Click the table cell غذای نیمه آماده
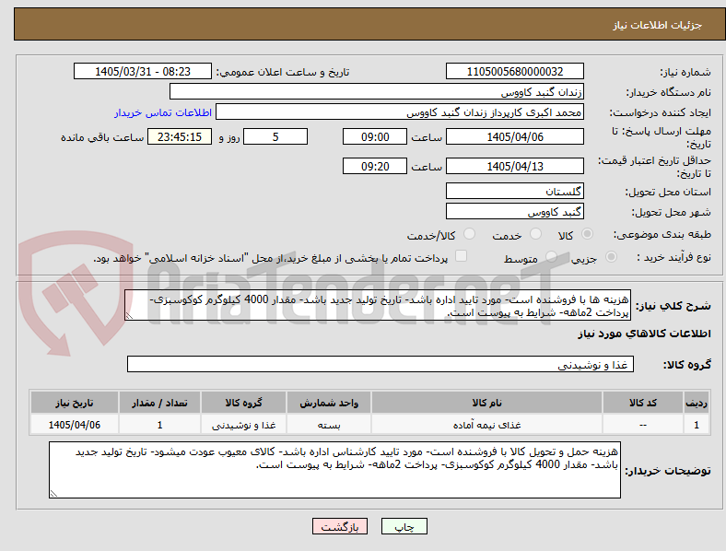The width and height of the screenshot is (726, 551). pos(486,425)
